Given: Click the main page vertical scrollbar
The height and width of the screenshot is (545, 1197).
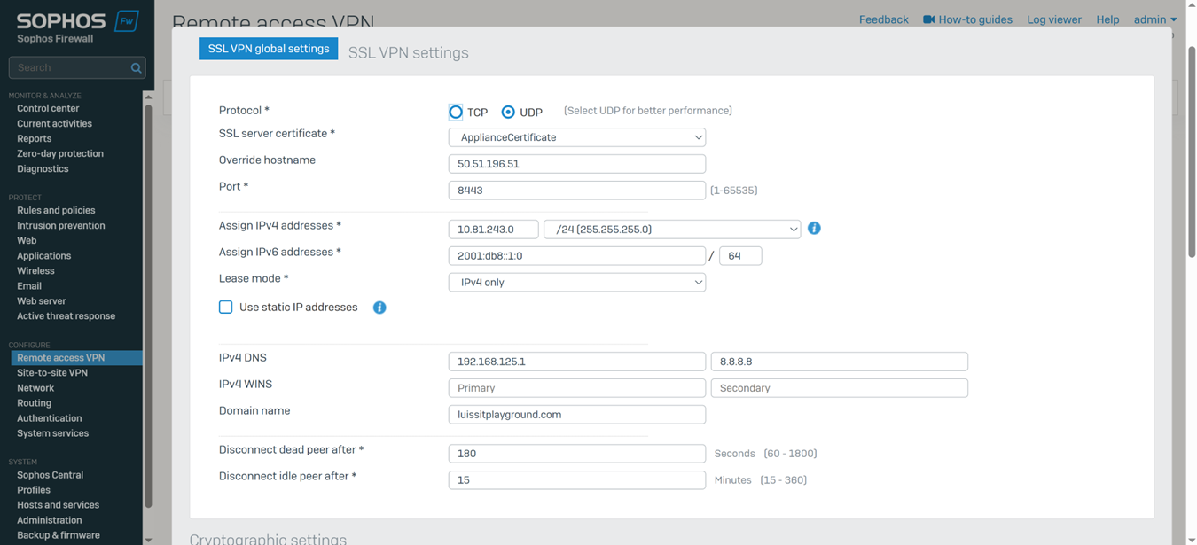Looking at the screenshot, I should tap(1192, 151).
